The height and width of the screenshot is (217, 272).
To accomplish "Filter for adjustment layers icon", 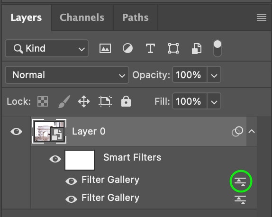I will (127, 48).
